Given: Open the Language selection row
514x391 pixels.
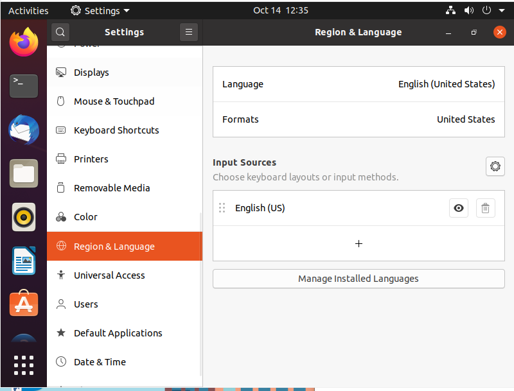Looking at the screenshot, I should point(359,84).
